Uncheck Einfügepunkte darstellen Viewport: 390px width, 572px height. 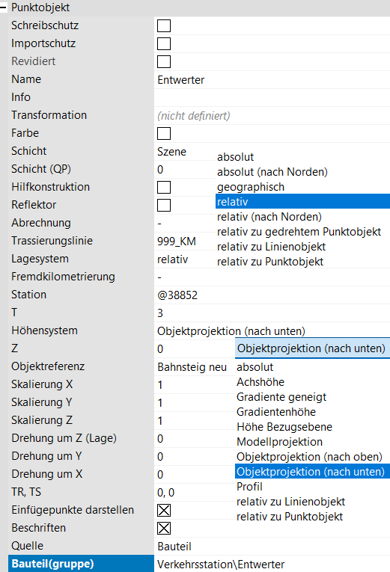pyautogui.click(x=164, y=511)
